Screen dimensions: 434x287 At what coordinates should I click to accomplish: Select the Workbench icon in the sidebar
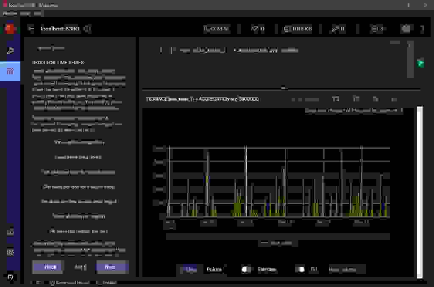[11, 70]
